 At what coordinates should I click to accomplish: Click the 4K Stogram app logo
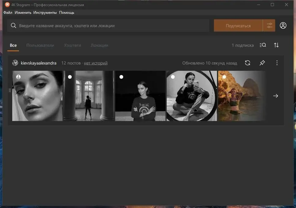[x=7, y=5]
